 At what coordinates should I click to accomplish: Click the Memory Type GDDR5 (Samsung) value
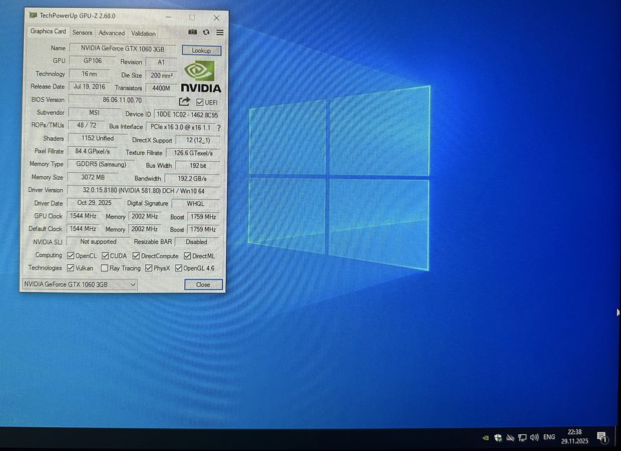pos(101,164)
